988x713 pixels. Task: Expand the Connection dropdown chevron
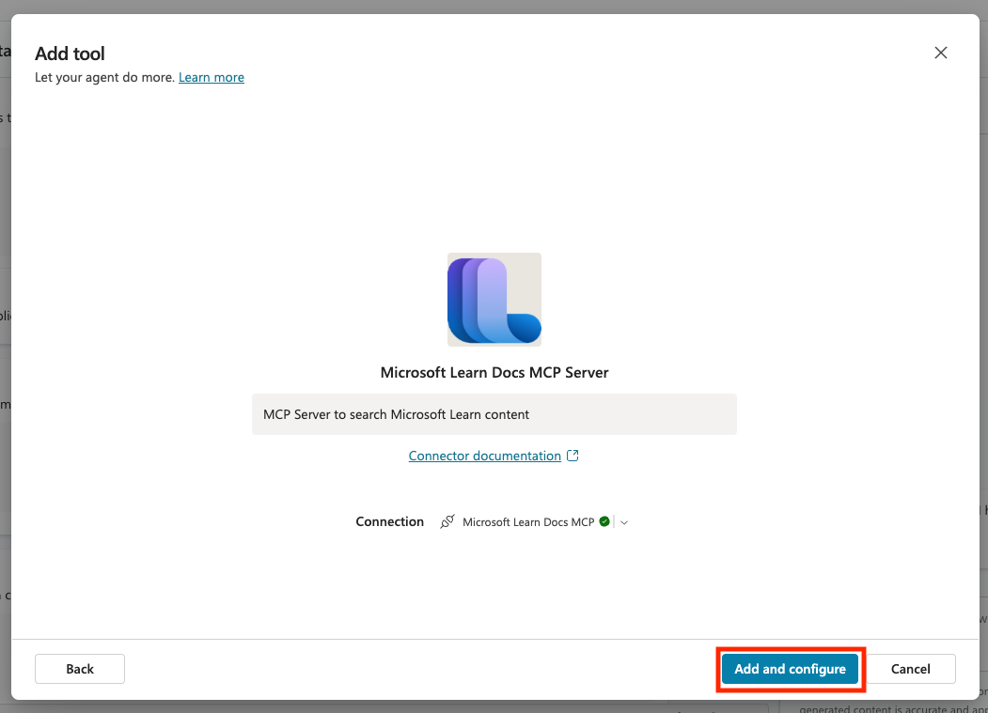click(x=624, y=522)
